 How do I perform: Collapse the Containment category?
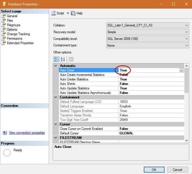point(56,97)
